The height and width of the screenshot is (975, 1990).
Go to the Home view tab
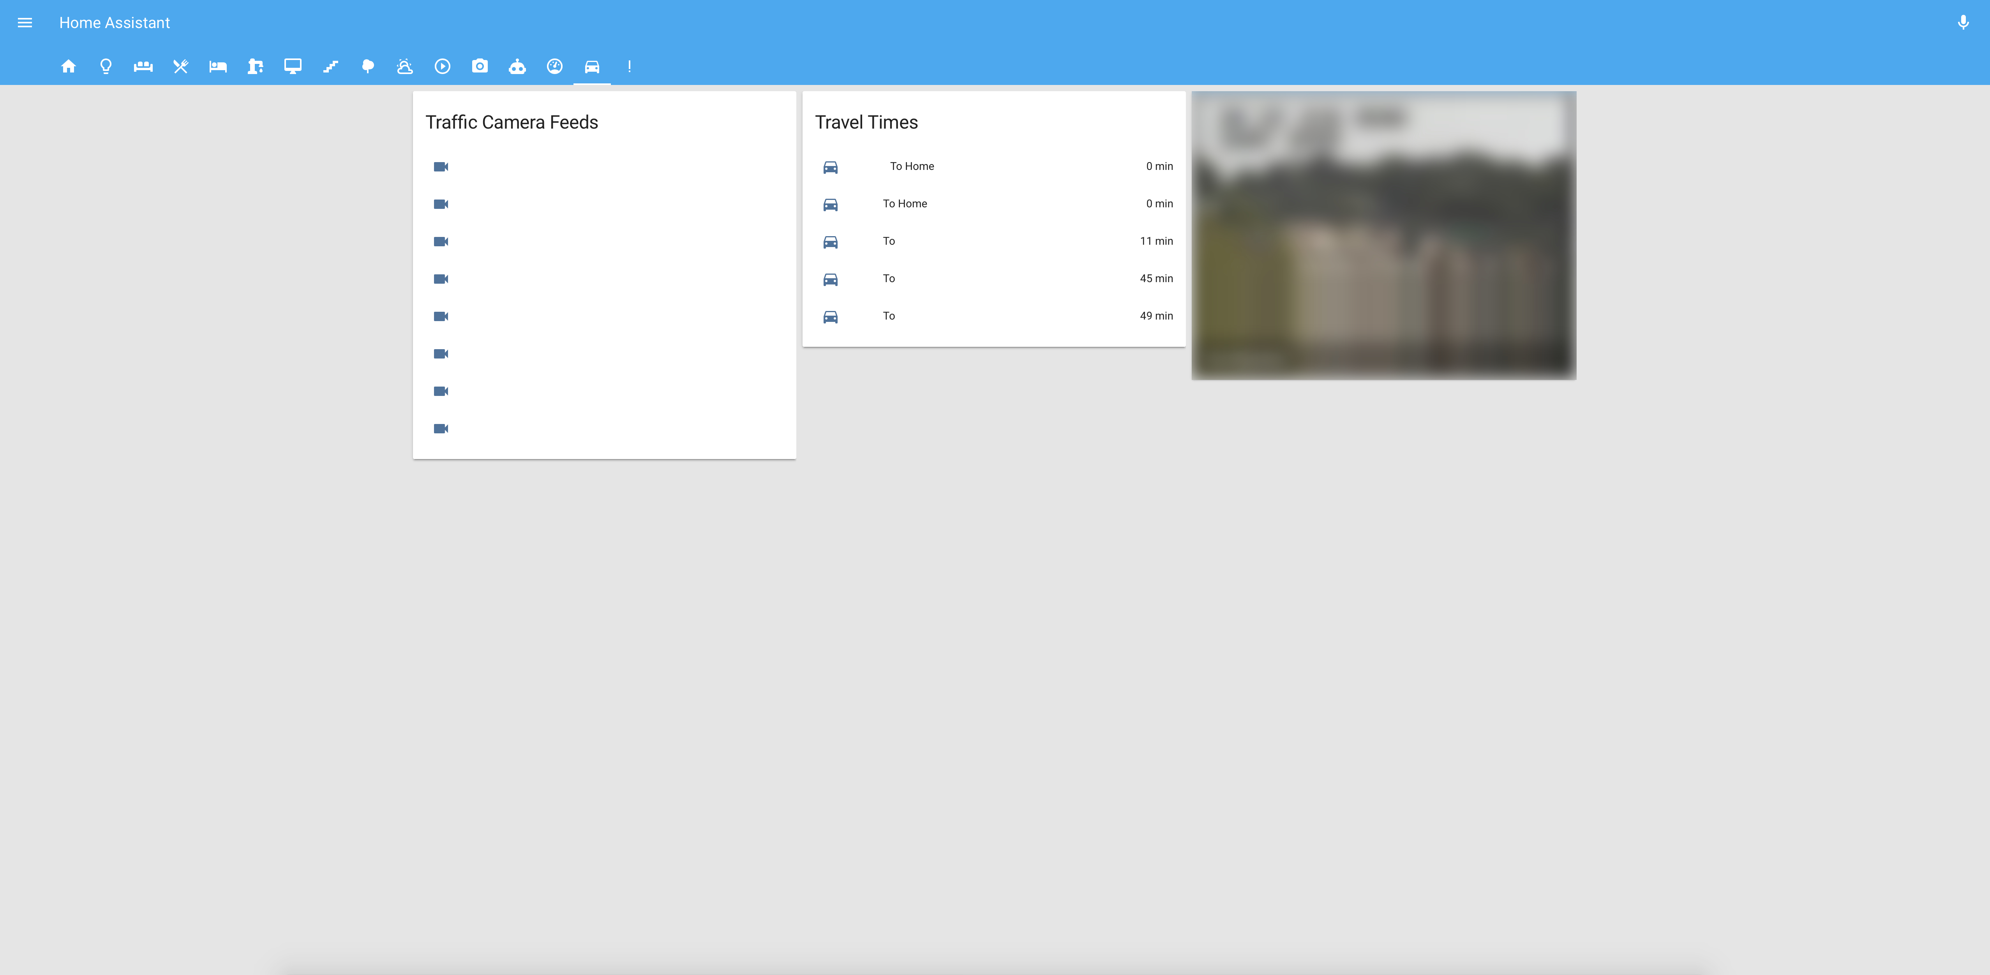69,67
